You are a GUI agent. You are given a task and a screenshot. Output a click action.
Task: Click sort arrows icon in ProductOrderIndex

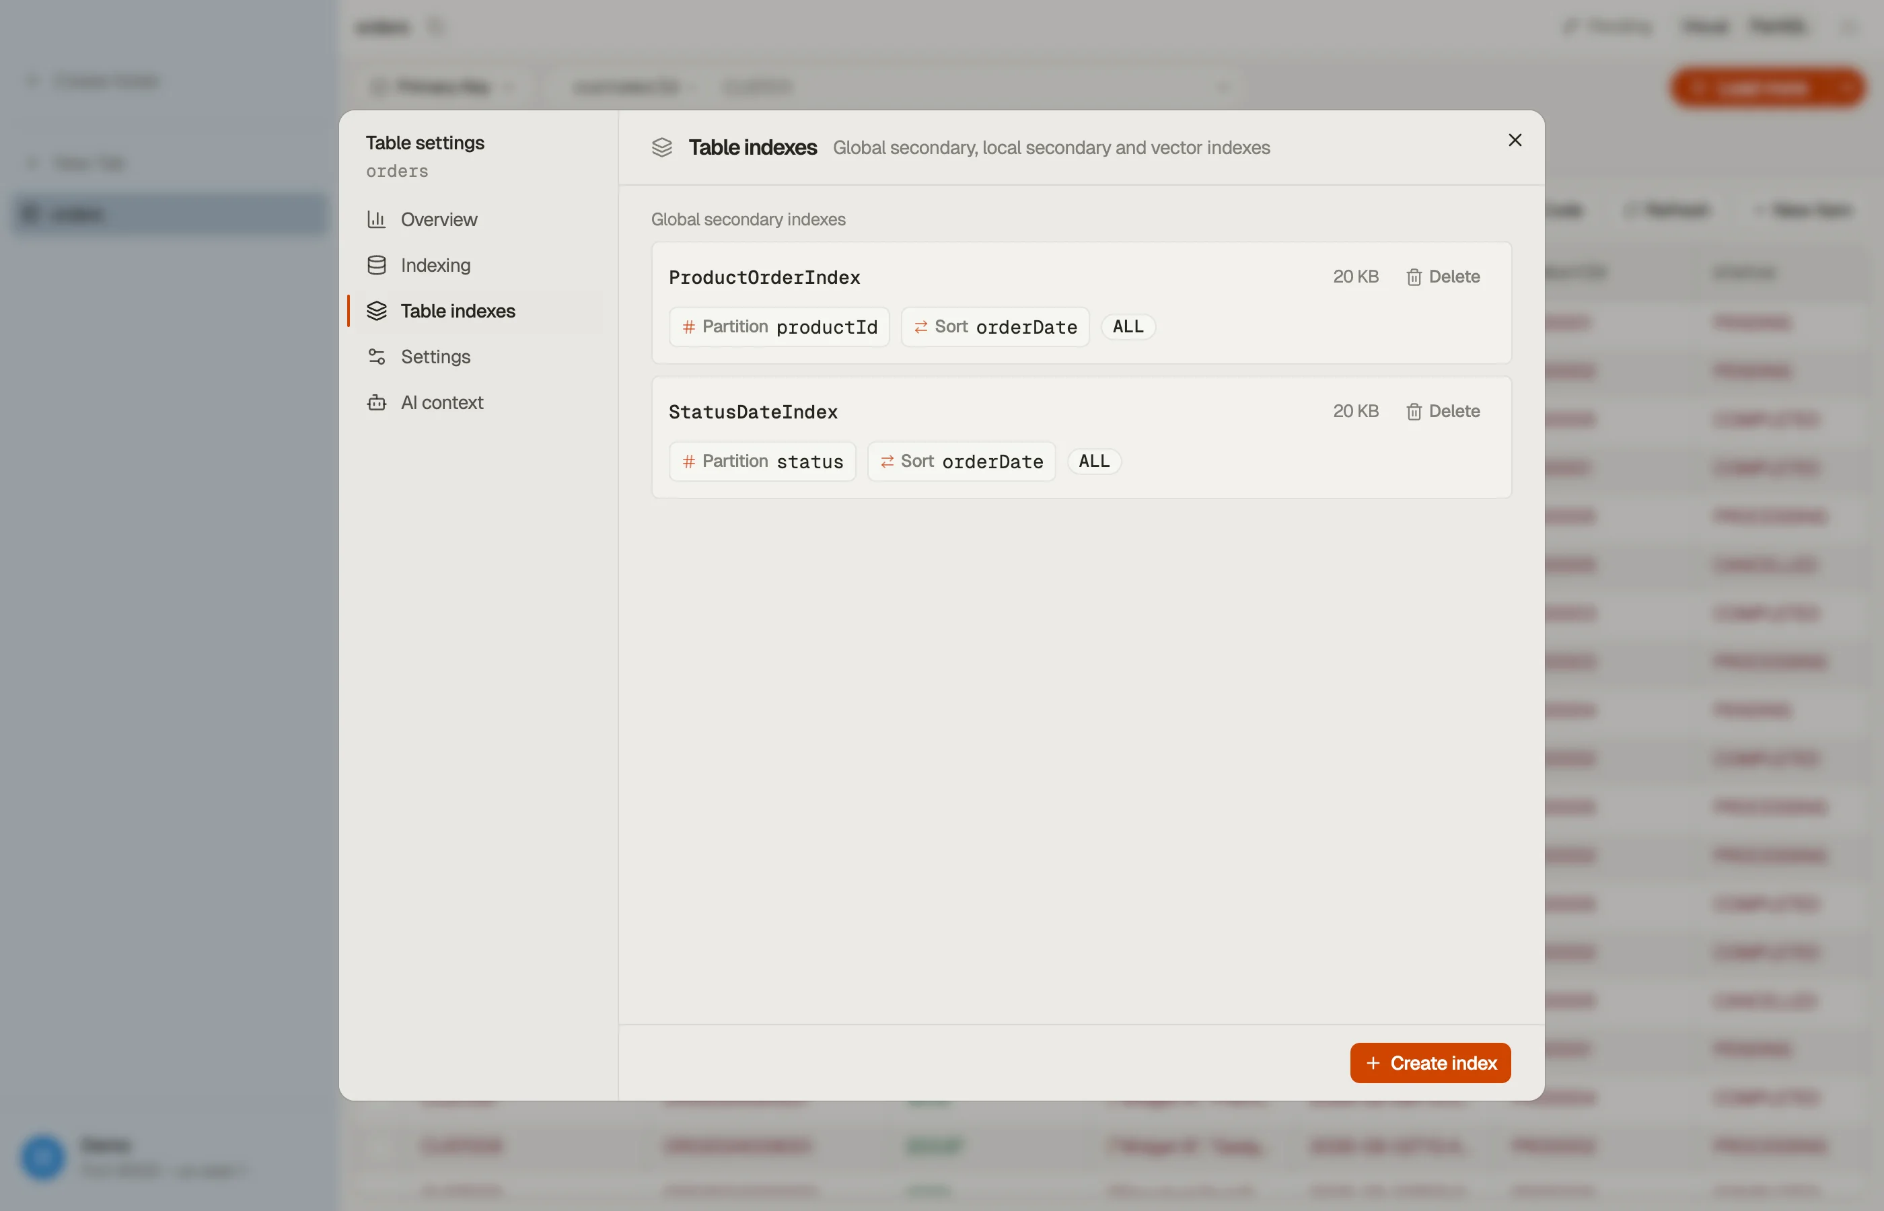tap(920, 326)
